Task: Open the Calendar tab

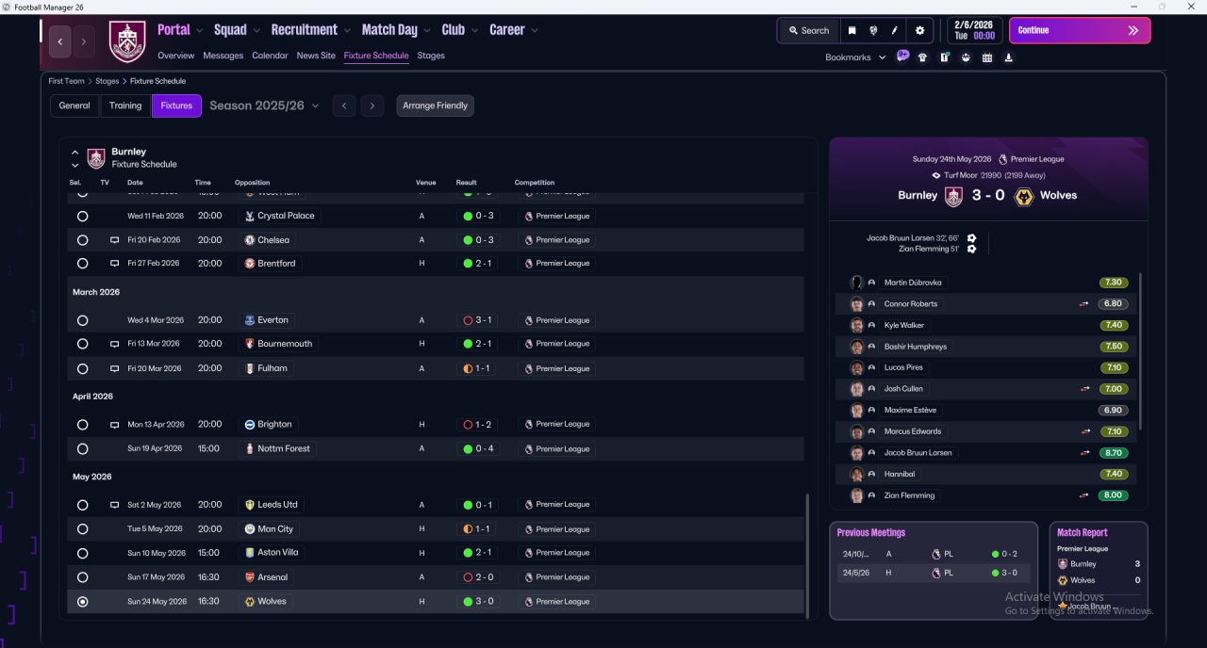Action: click(270, 56)
